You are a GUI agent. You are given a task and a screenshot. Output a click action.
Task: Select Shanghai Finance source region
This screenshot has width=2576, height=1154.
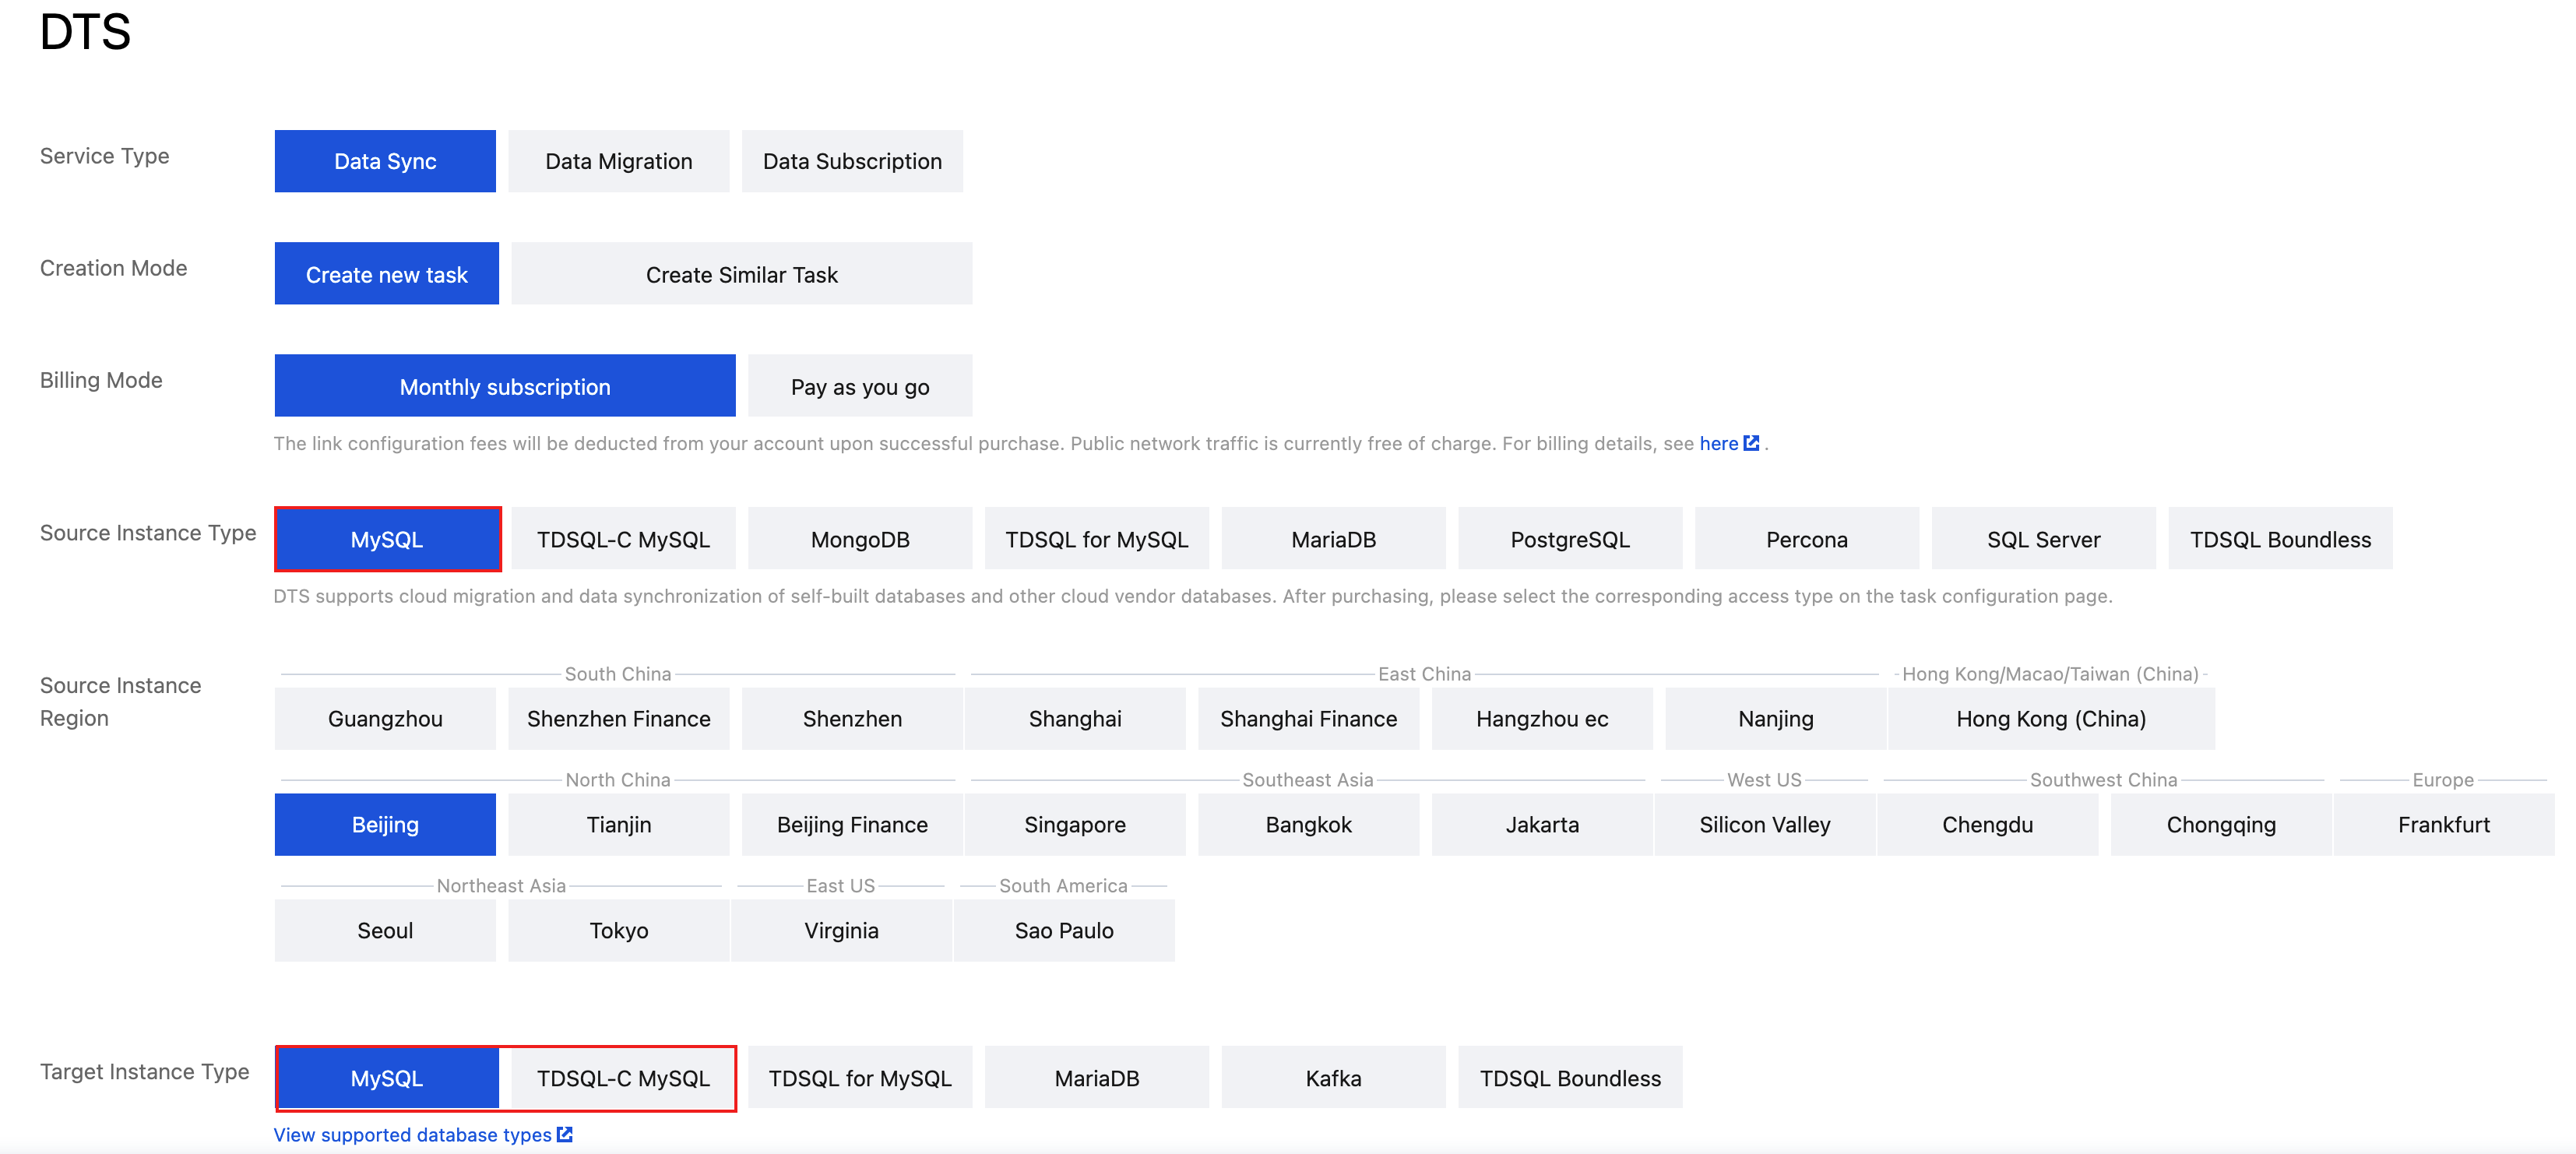coord(1307,718)
